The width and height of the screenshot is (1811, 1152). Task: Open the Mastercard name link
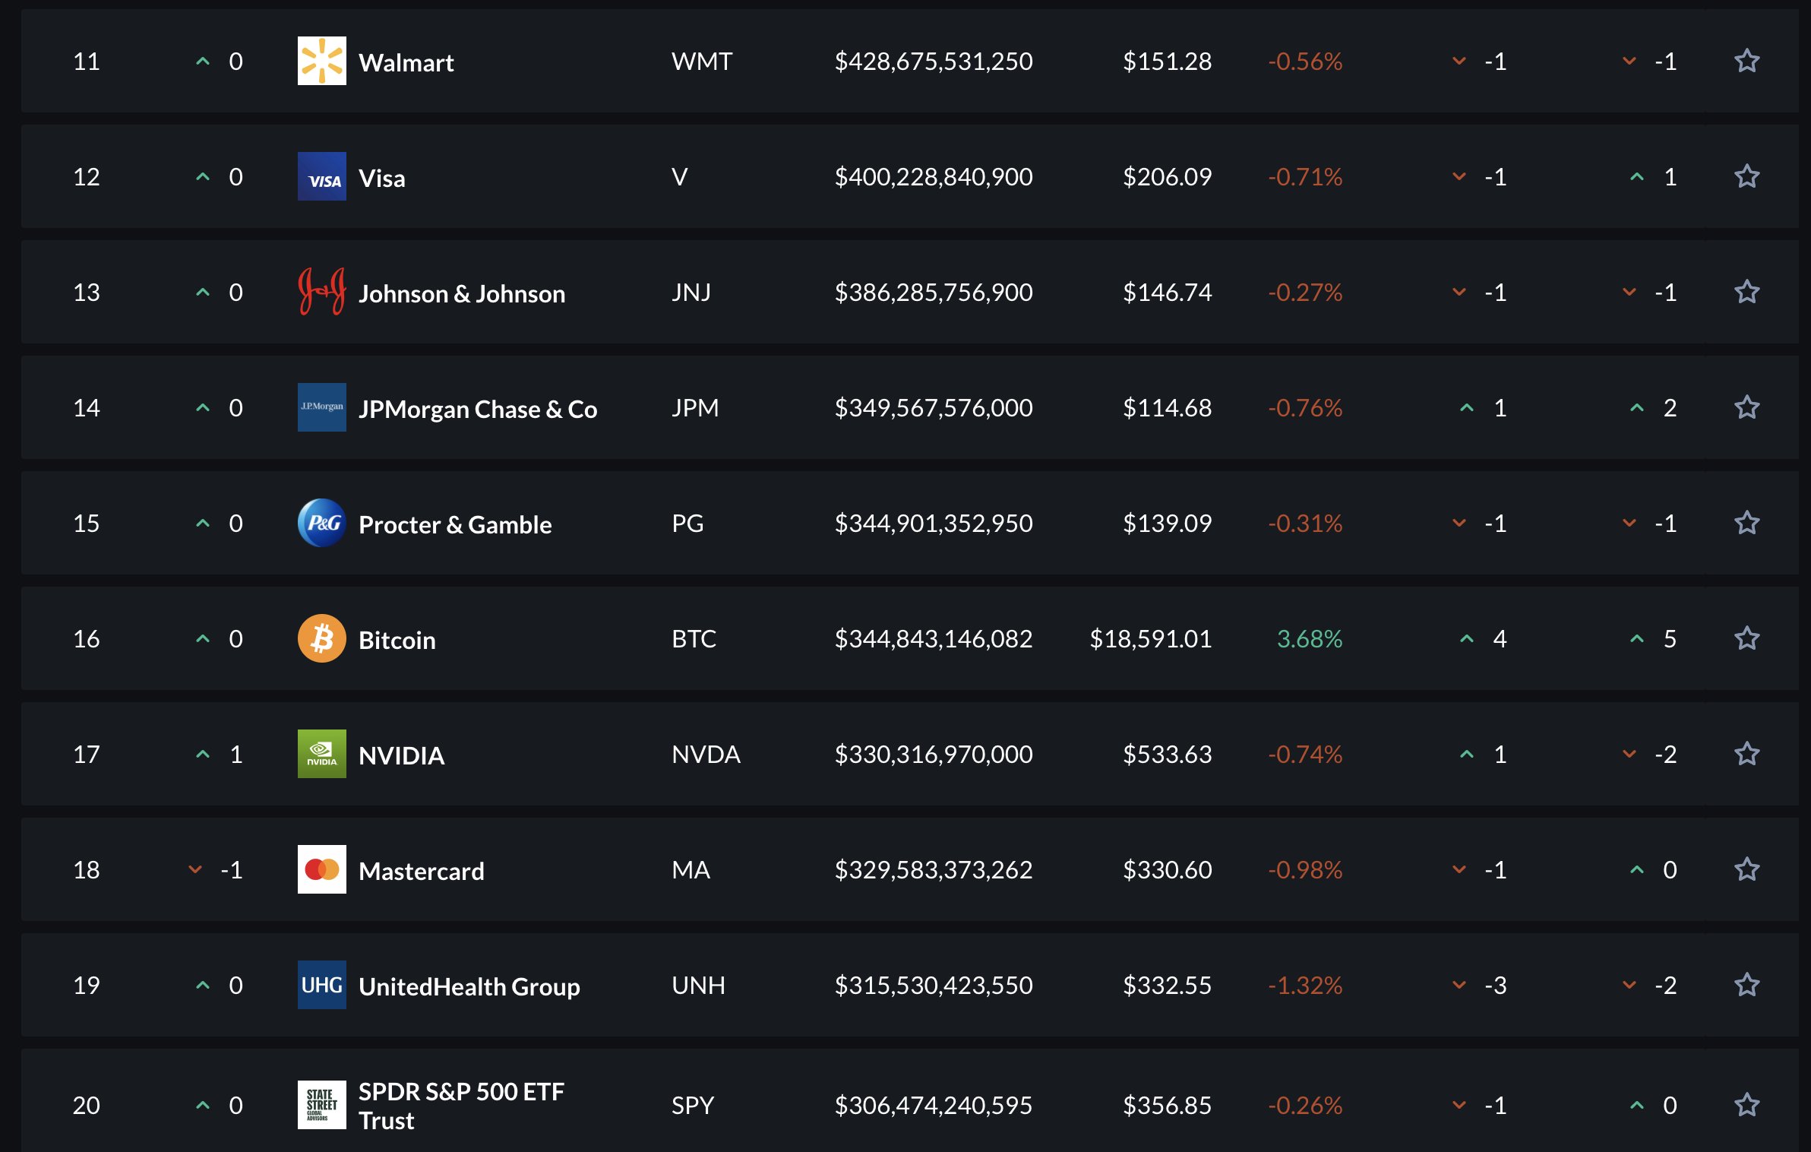(422, 871)
